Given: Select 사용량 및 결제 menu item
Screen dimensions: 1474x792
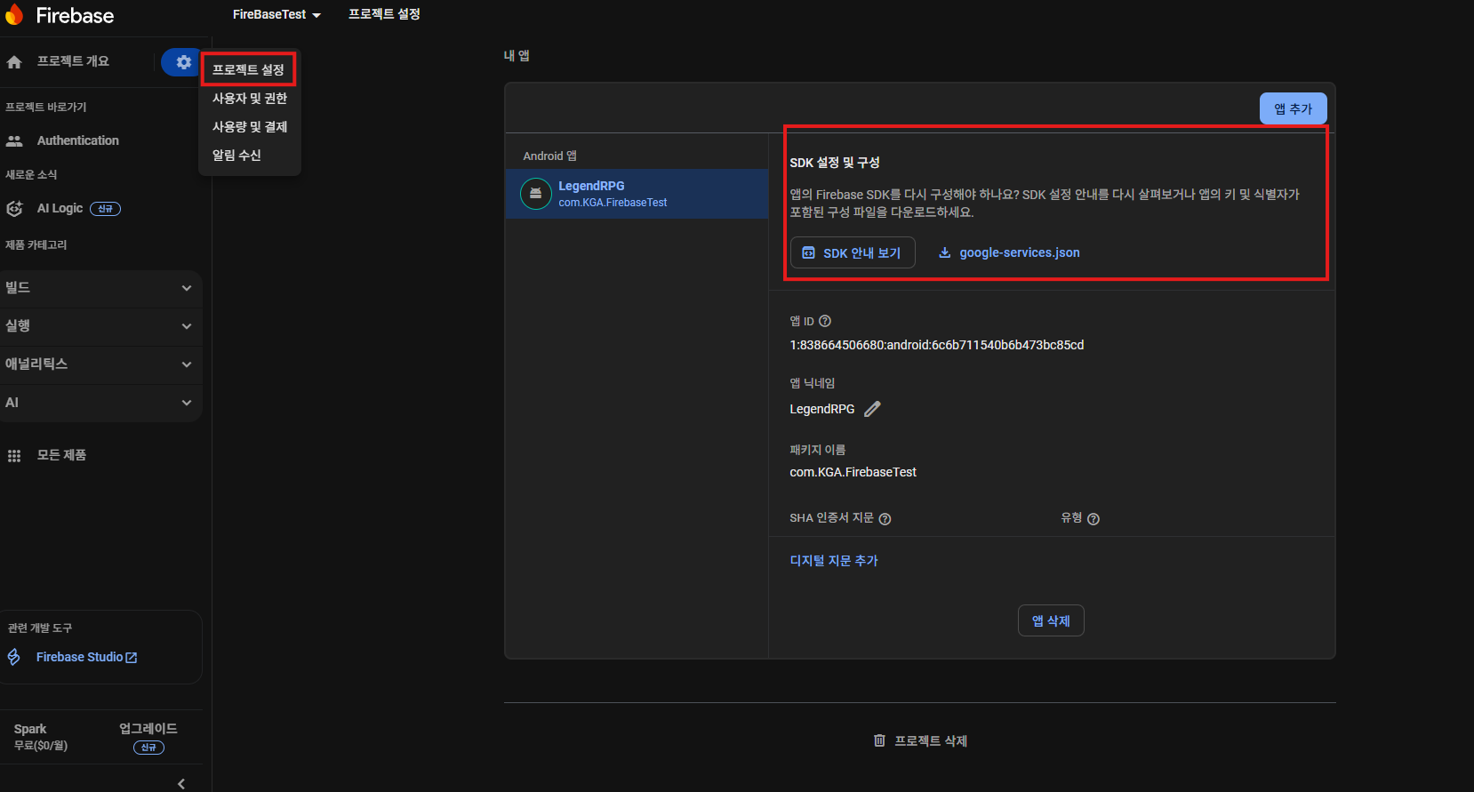Looking at the screenshot, I should pos(250,126).
